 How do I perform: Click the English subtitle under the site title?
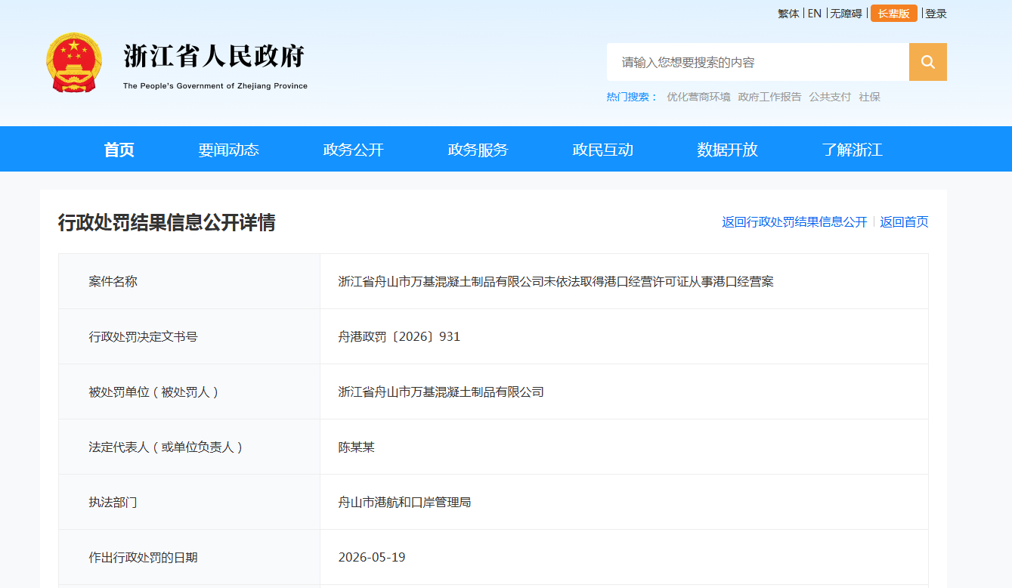pyautogui.click(x=215, y=86)
